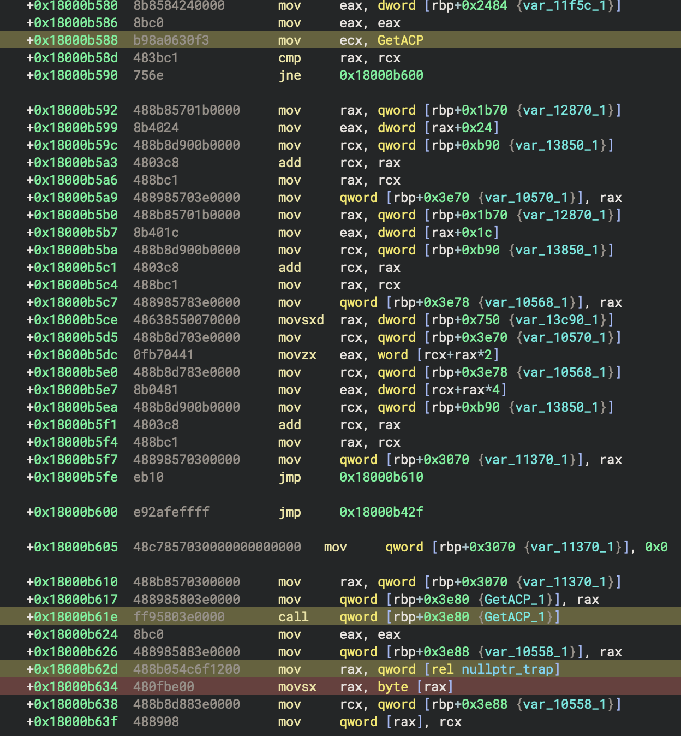Click the opcode bytes 488b054c6f1200

pos(187,669)
